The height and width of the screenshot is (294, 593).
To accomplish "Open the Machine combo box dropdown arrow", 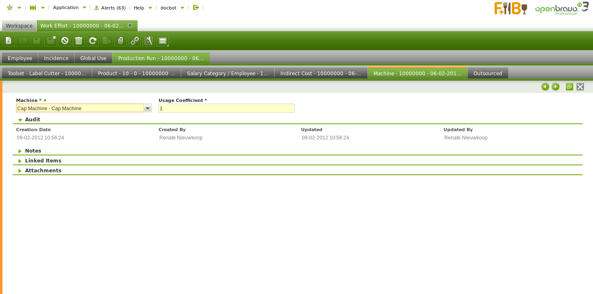I will [147, 108].
